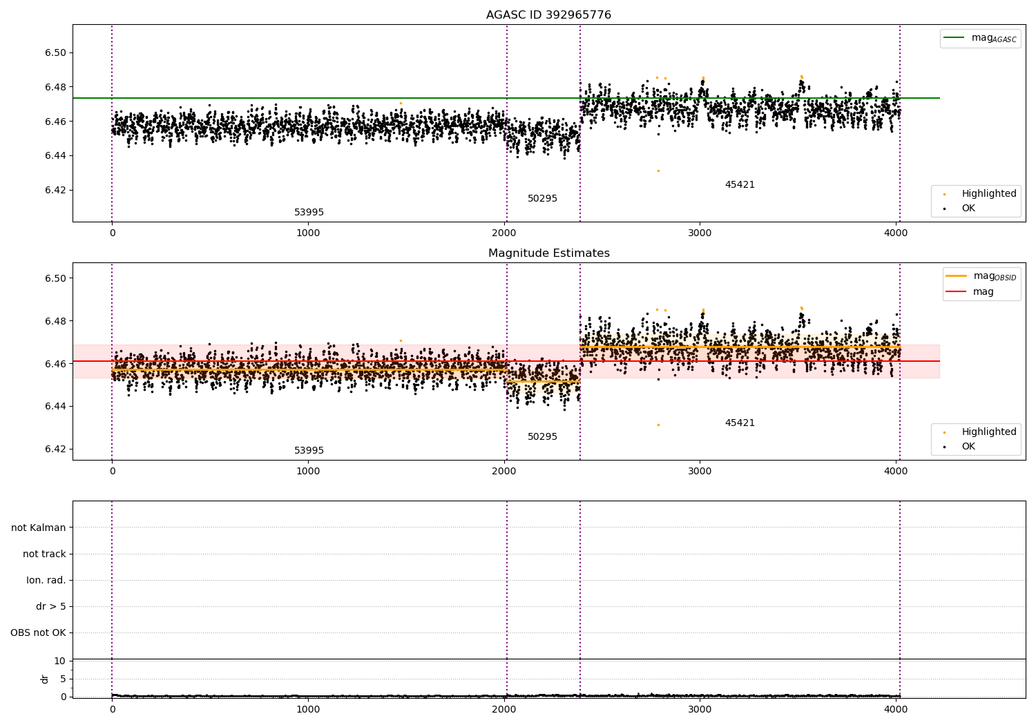The height and width of the screenshot is (725, 1036).
Task: Click the "dr > 5" flag label
Action: (x=51, y=606)
